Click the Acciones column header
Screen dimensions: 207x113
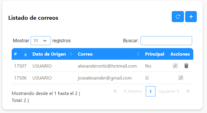pyautogui.click(x=180, y=54)
